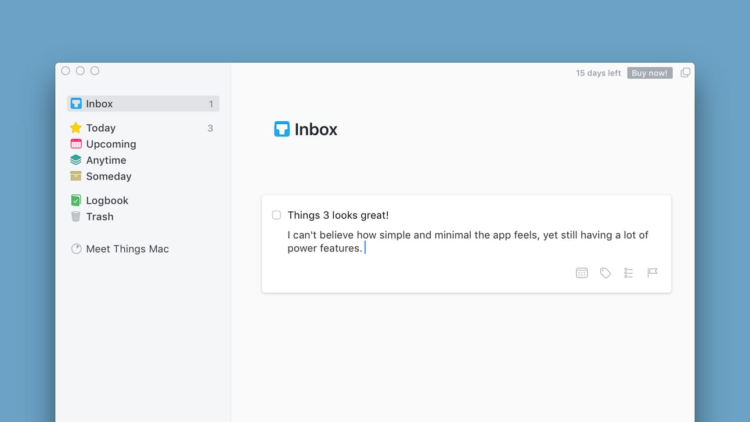Screen dimensions: 750x422
Task: Click the Upcoming calendar icon
Action: click(x=75, y=144)
